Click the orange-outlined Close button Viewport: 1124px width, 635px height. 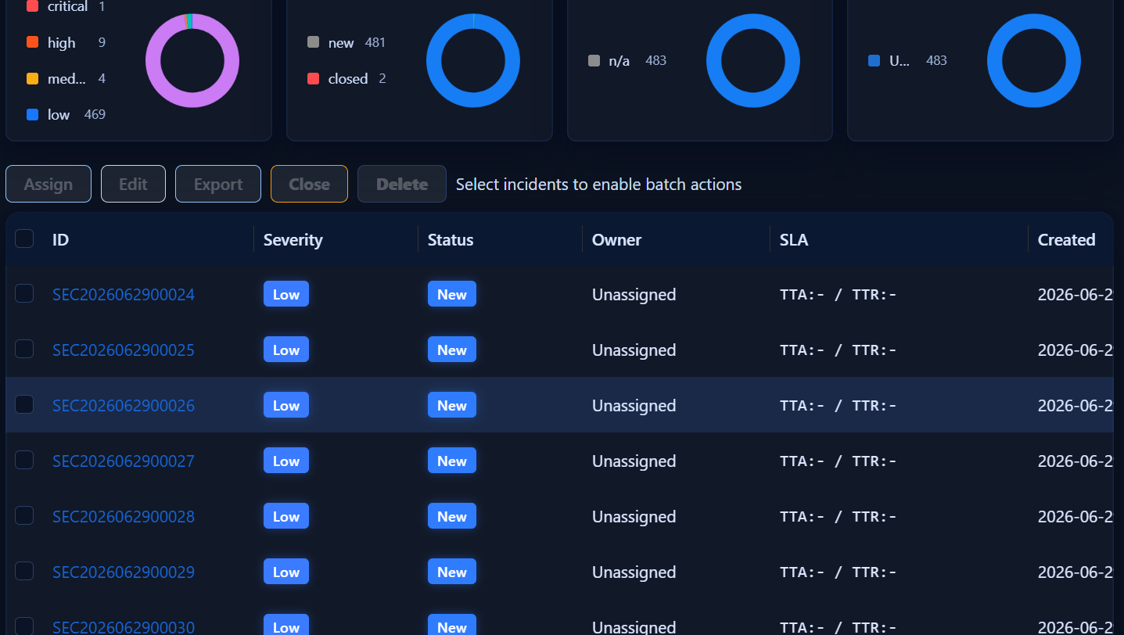pyautogui.click(x=309, y=184)
